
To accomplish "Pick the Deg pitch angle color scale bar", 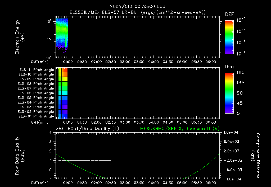I will point(229,93).
